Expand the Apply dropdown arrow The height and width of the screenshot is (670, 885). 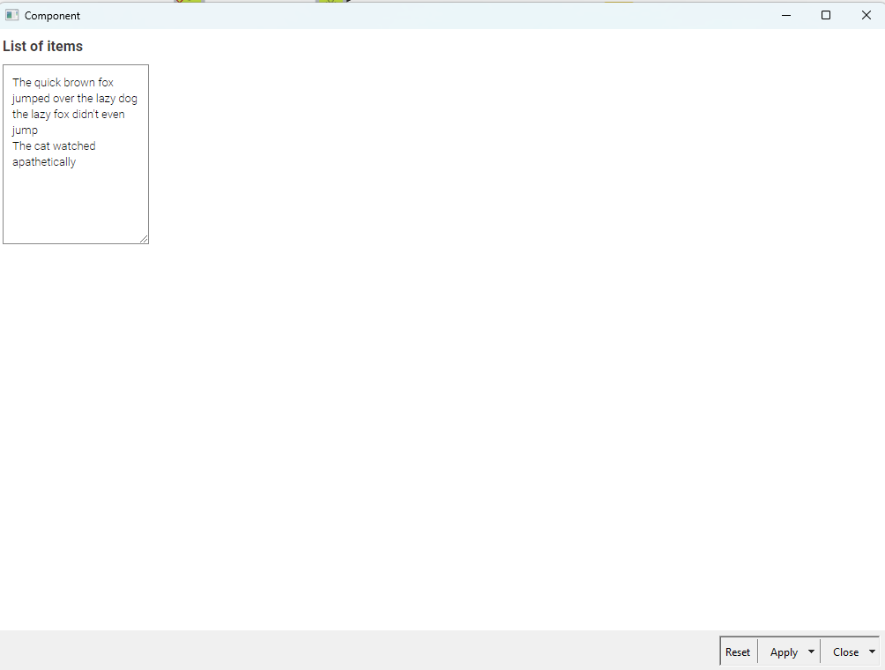click(811, 652)
